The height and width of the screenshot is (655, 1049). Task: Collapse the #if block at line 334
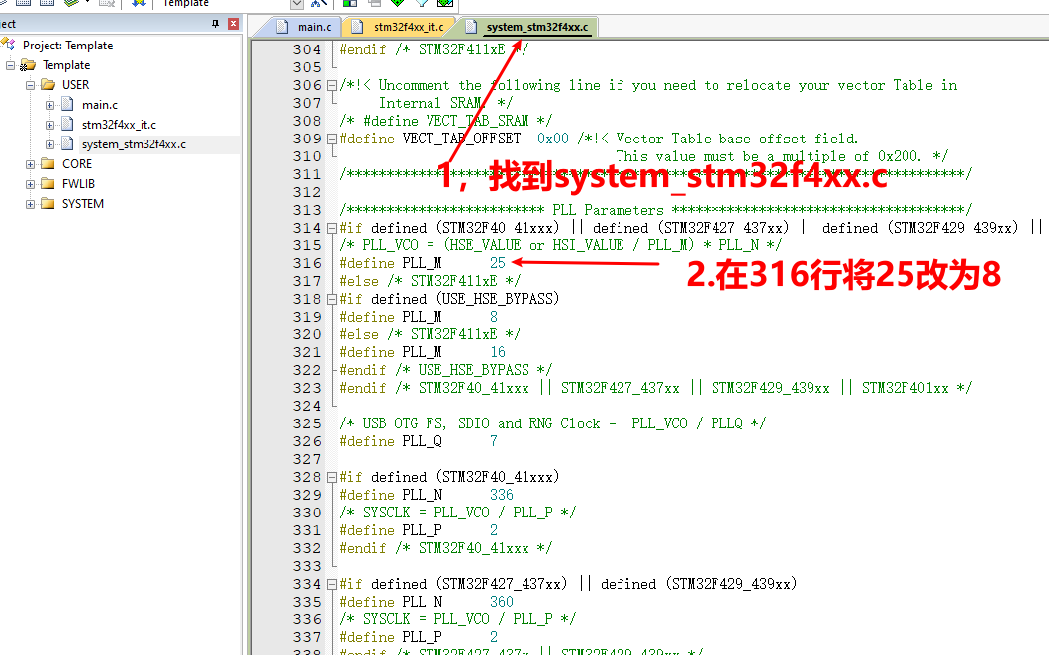(332, 584)
